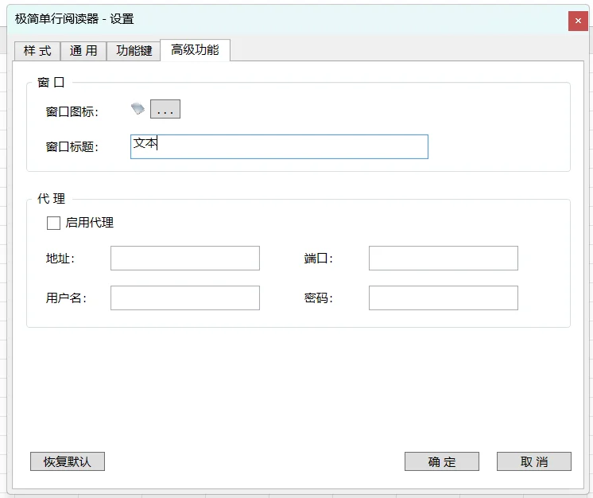The image size is (593, 498).
Task: Open the 通用 tab
Action: pyautogui.click(x=83, y=51)
